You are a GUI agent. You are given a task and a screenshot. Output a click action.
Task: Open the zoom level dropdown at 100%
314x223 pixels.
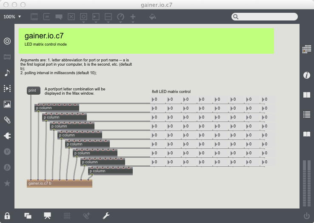pyautogui.click(x=12, y=17)
